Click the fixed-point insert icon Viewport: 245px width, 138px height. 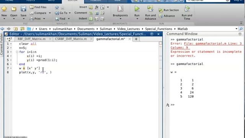[102, 7]
